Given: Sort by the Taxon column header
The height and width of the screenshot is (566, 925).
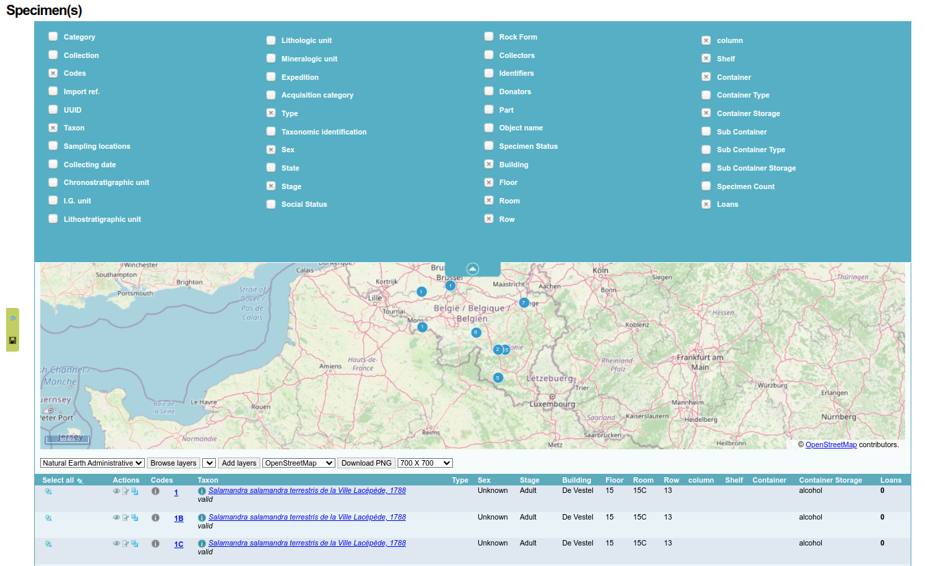Looking at the screenshot, I should coord(208,480).
